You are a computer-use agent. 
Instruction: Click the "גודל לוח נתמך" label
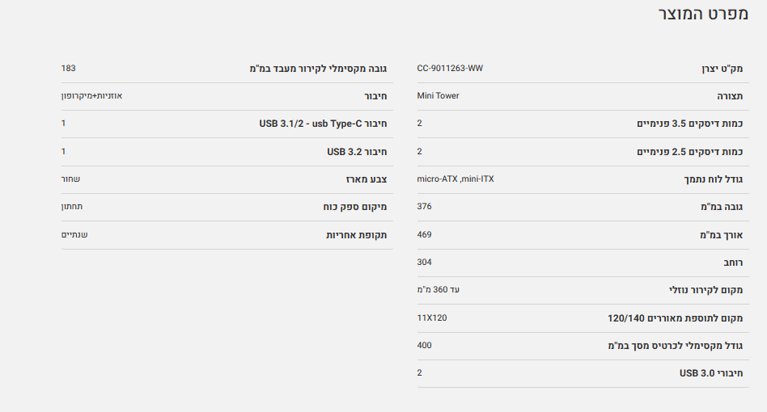pos(713,179)
